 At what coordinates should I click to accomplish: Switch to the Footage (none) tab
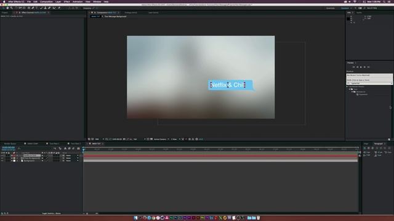coord(131,12)
